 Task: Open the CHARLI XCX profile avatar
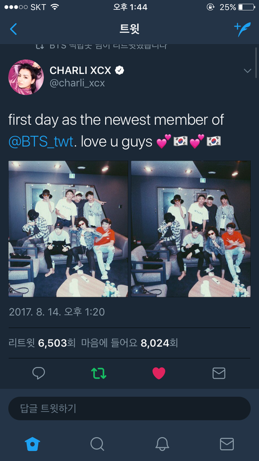(x=26, y=77)
